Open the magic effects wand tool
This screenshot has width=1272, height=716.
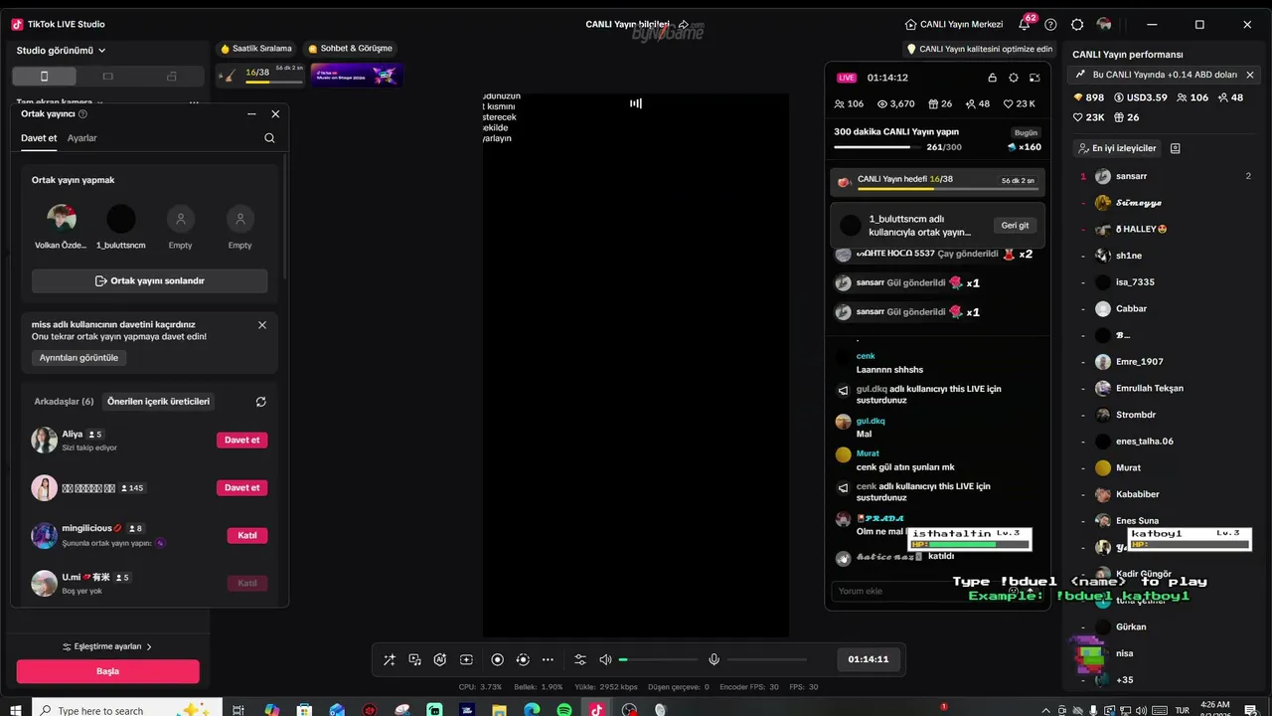pos(389,659)
